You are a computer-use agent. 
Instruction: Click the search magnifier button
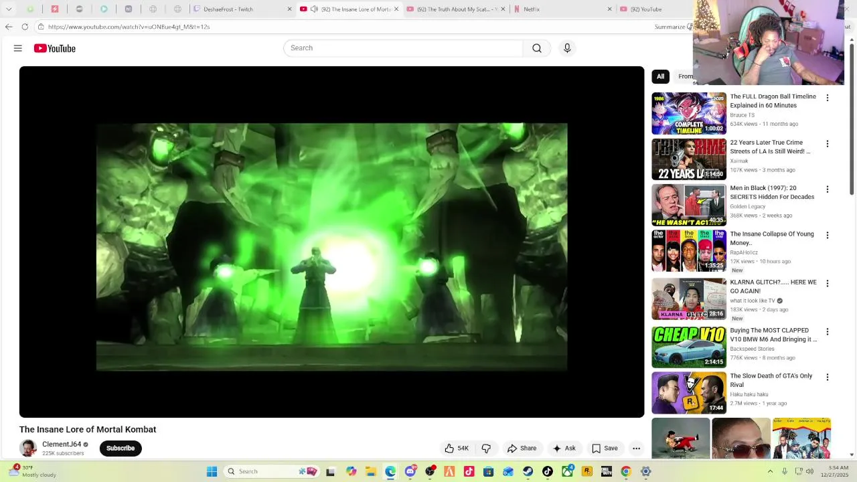pos(537,48)
